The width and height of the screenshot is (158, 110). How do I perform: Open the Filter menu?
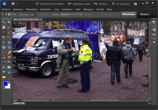pyautogui.click(x=78, y=9)
